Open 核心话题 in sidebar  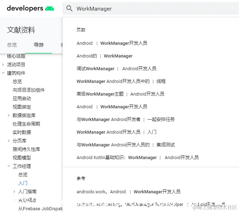16,56
